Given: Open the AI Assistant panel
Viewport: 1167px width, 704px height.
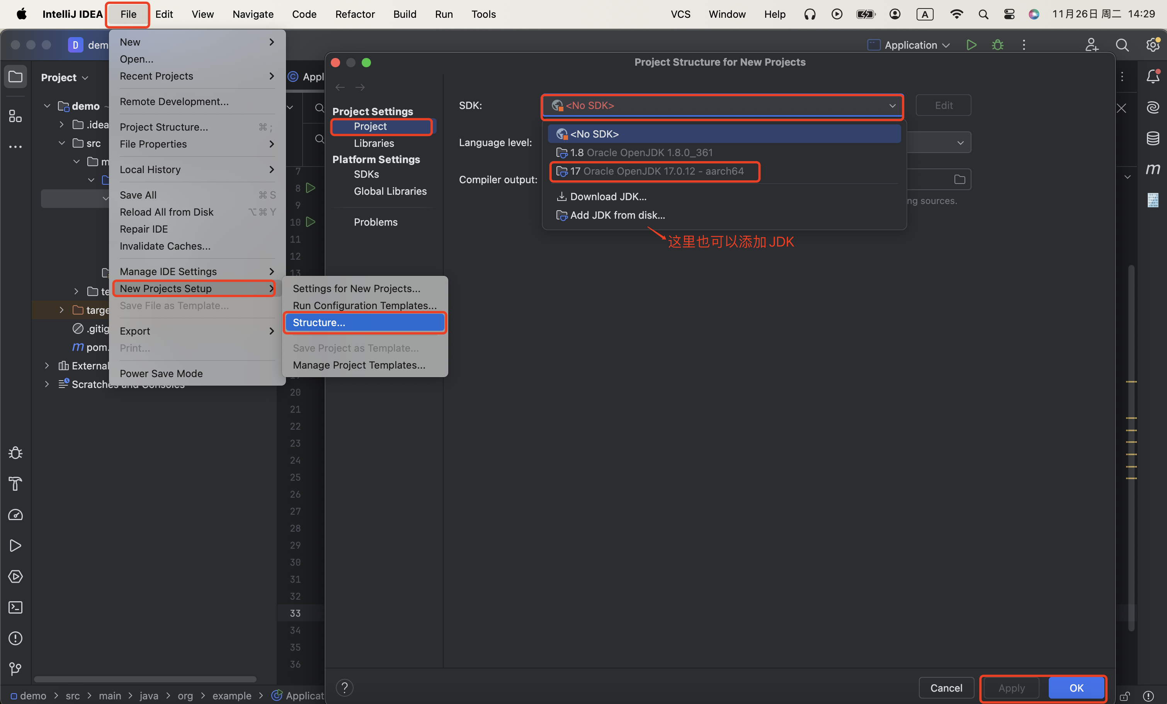Looking at the screenshot, I should 1153,107.
